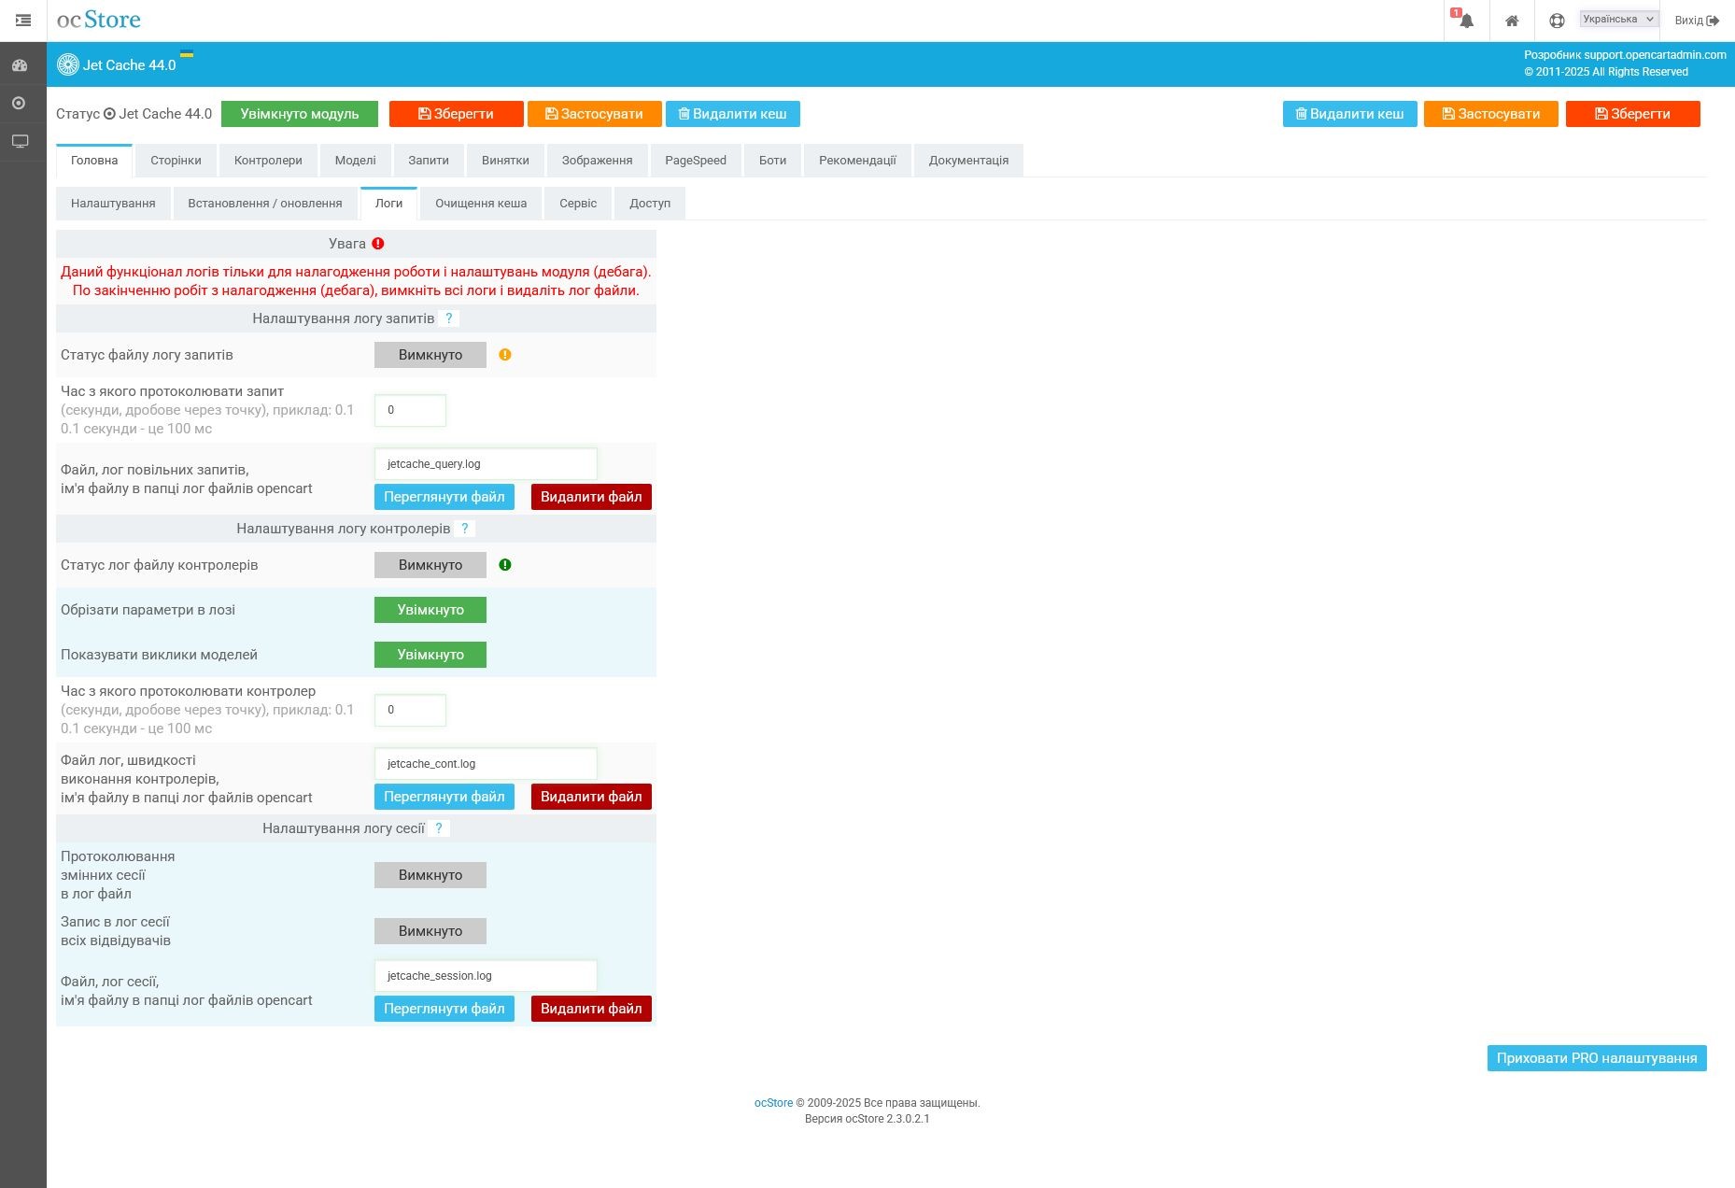Image resolution: width=1735 pixels, height=1188 pixels.
Task: Click the left orange-red 'Зберегти' button
Action: coord(456,114)
